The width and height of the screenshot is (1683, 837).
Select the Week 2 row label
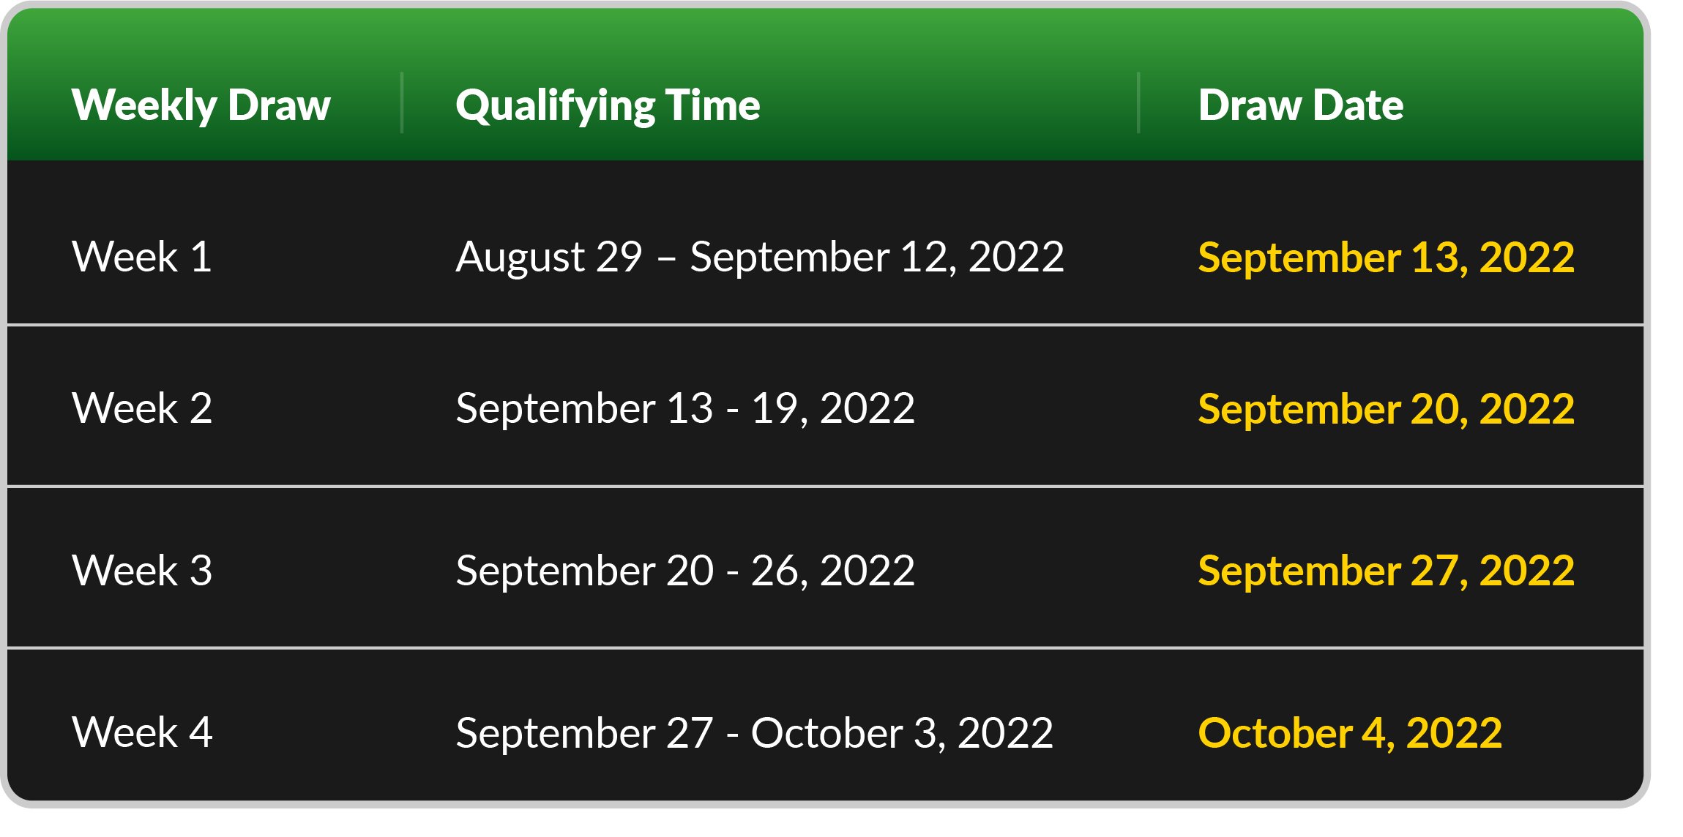click(x=142, y=408)
